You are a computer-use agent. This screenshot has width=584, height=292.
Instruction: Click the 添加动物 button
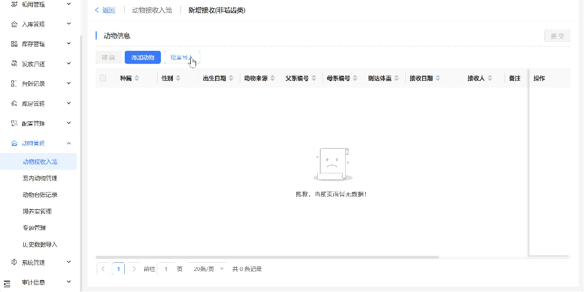pos(143,57)
